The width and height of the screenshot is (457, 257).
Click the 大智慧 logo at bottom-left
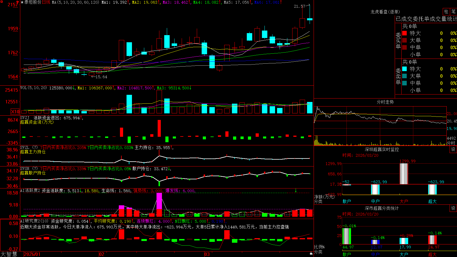[9, 254]
